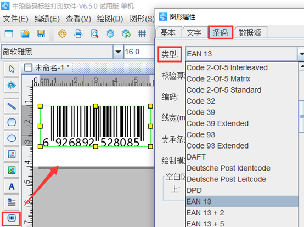The width and height of the screenshot is (304, 227).
Task: Choose Code 39 Extended barcode type
Action: pos(242,123)
